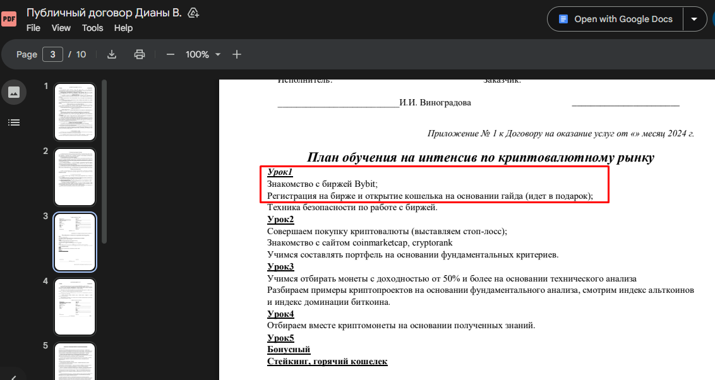Collapse sidebar using bottom-left chevron
715x380 pixels.
point(14,377)
